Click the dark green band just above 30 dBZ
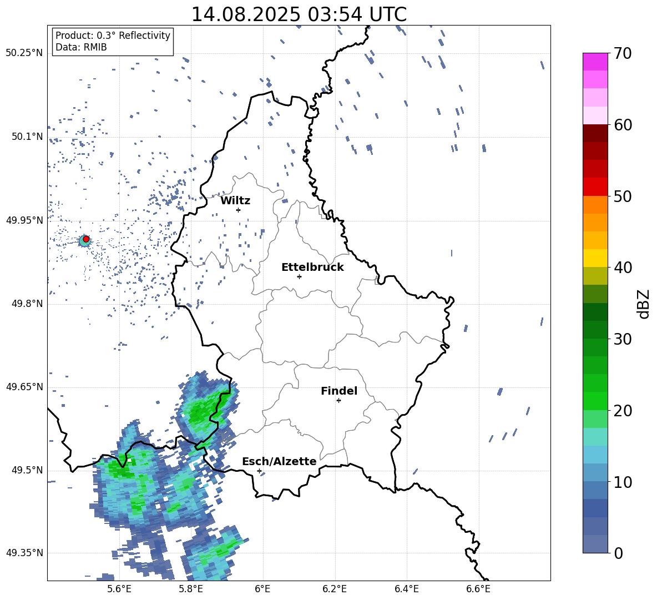 click(595, 330)
